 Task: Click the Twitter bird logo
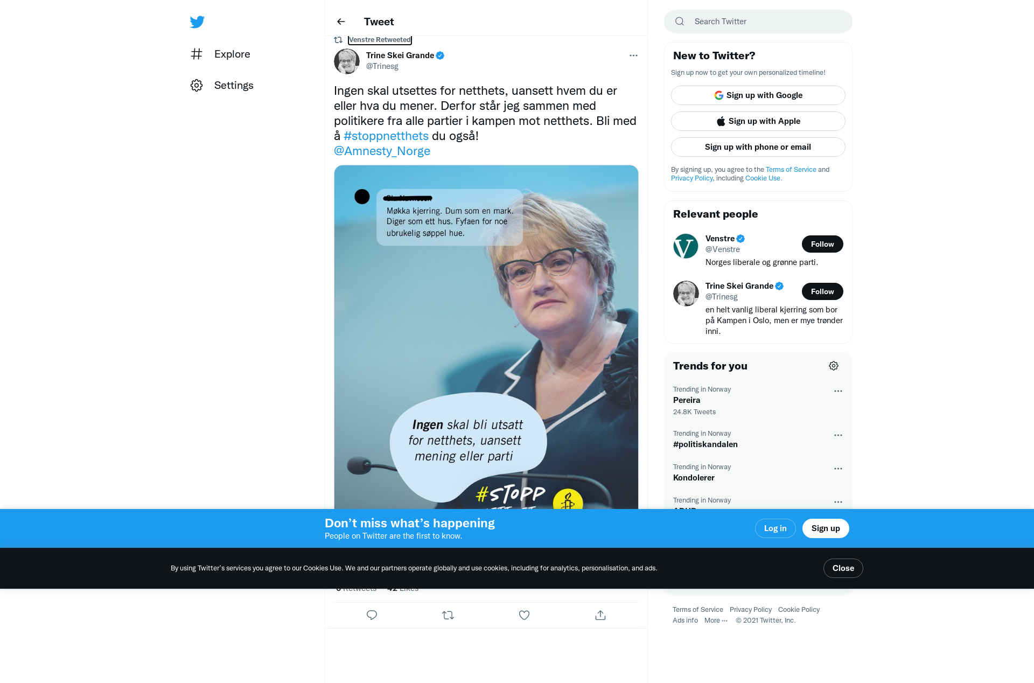[197, 22]
